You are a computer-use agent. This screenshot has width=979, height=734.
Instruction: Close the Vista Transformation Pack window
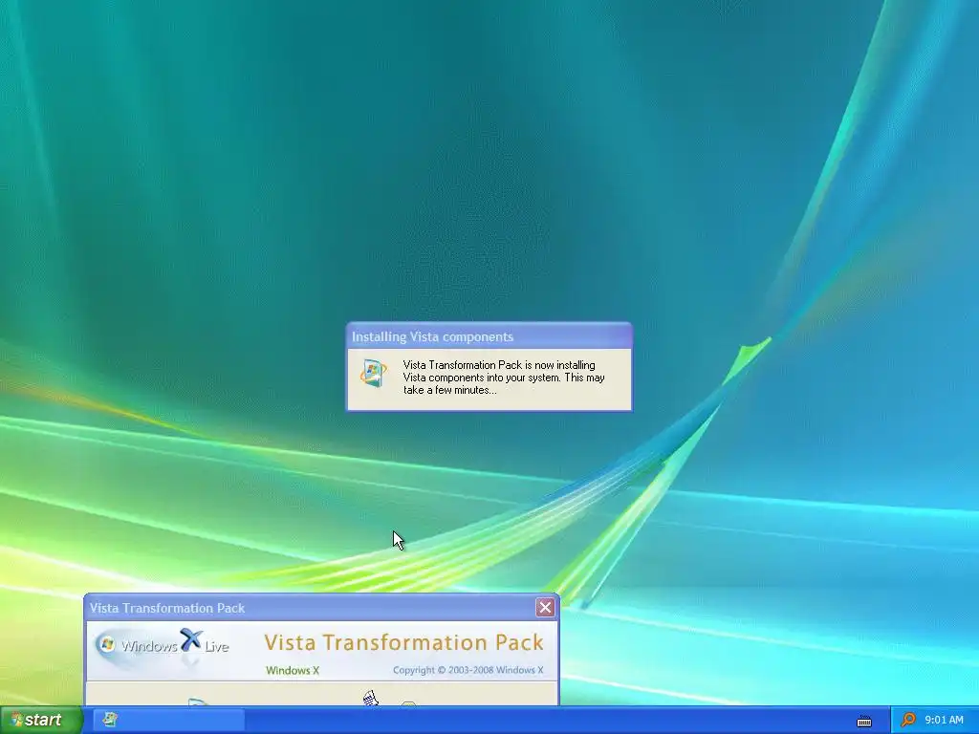click(x=545, y=607)
